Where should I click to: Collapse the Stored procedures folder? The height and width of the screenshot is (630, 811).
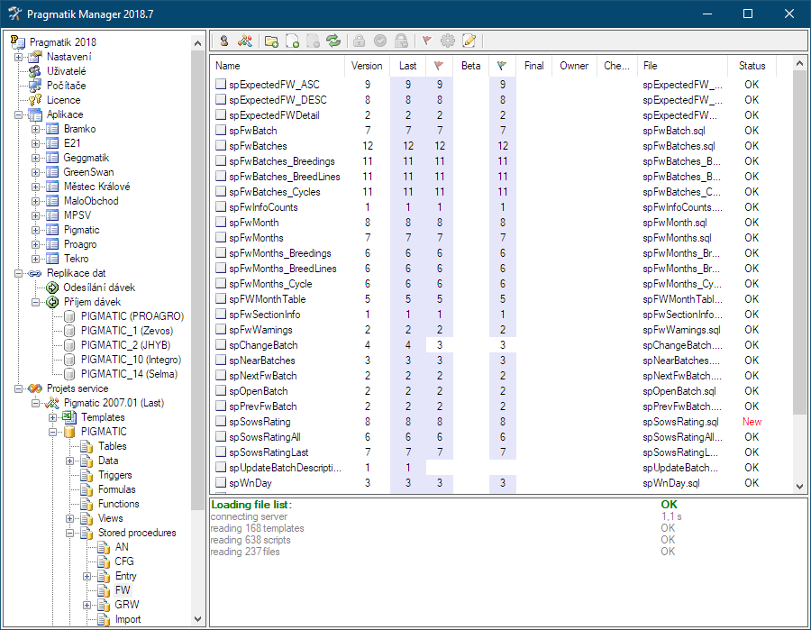pos(69,533)
